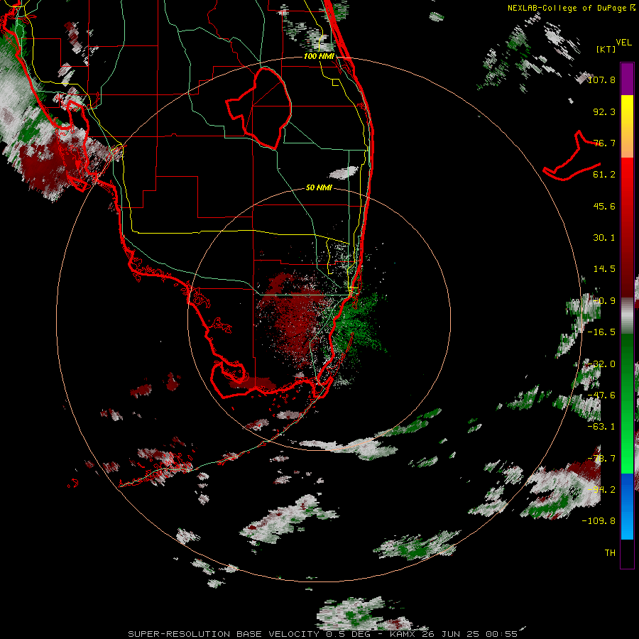Click the VEL legend title
The height and width of the screenshot is (639, 639).
click(x=624, y=43)
